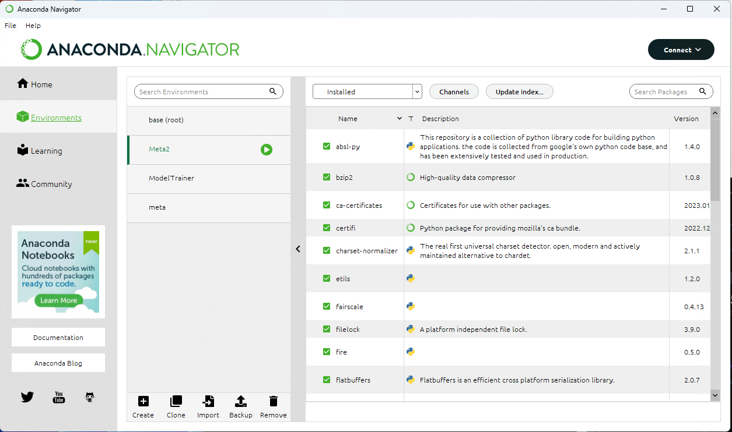Viewport: 732px width, 432px height.
Task: Toggle the certifi package checkbox
Action: [x=327, y=228]
